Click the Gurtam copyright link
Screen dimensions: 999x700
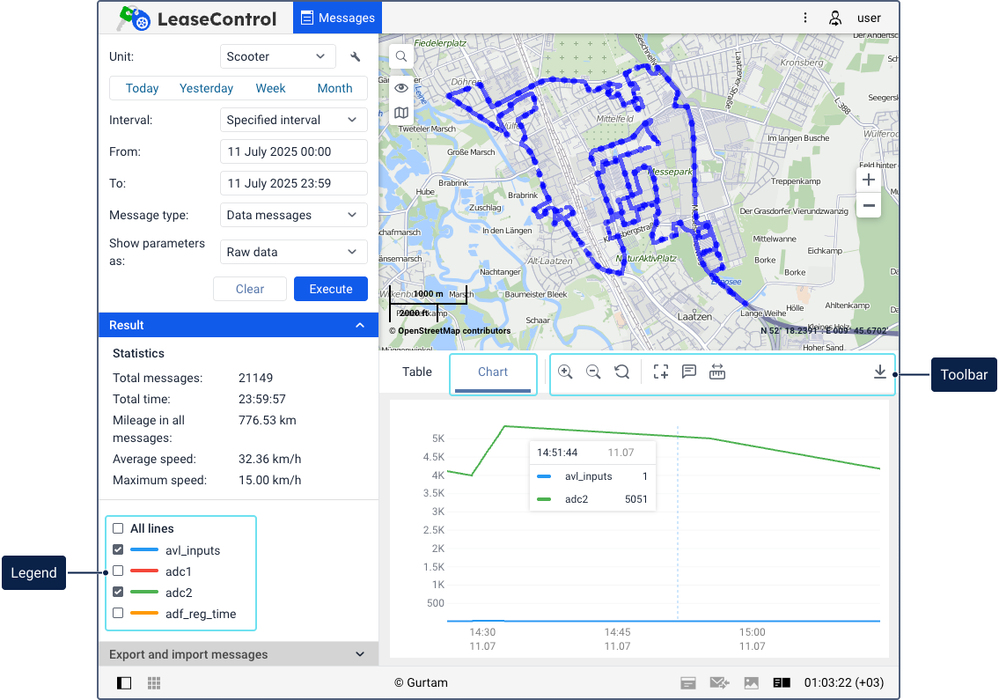[x=421, y=682]
